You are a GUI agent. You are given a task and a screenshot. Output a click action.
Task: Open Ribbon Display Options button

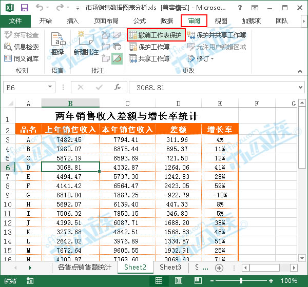tap(255, 8)
